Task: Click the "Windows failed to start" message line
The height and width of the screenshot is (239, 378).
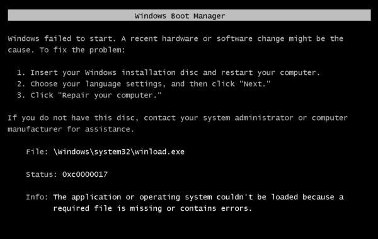Action: tap(175, 38)
